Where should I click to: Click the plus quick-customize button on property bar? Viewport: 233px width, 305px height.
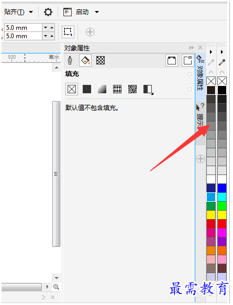tap(90, 32)
